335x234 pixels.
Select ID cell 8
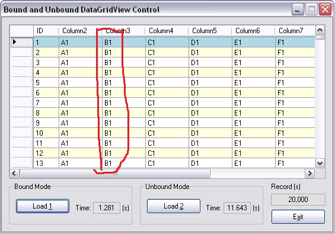[46, 113]
